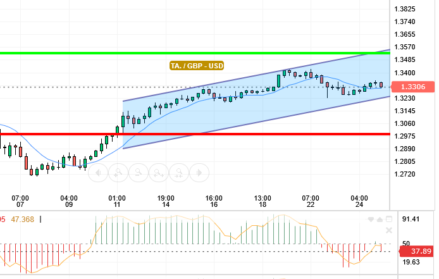
Task: Click the 07:00 07 time axis label
Action: 20,201
